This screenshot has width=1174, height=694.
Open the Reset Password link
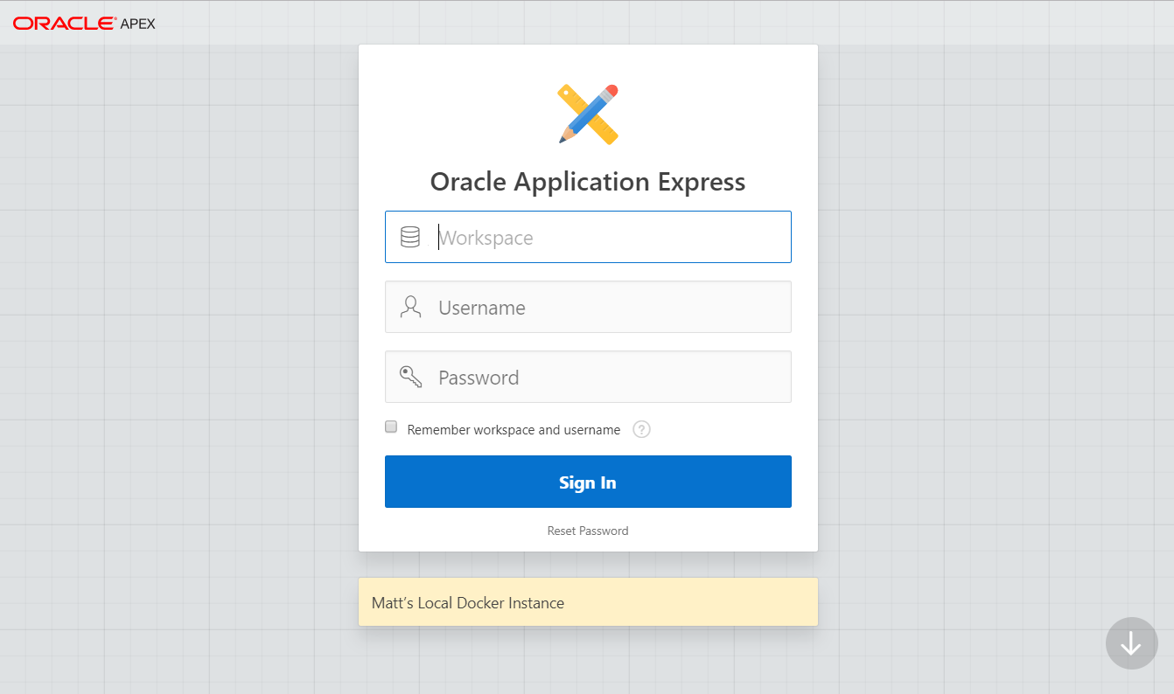coord(588,531)
